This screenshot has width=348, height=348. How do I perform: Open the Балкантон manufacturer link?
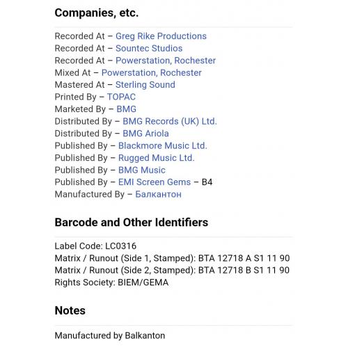[158, 194]
